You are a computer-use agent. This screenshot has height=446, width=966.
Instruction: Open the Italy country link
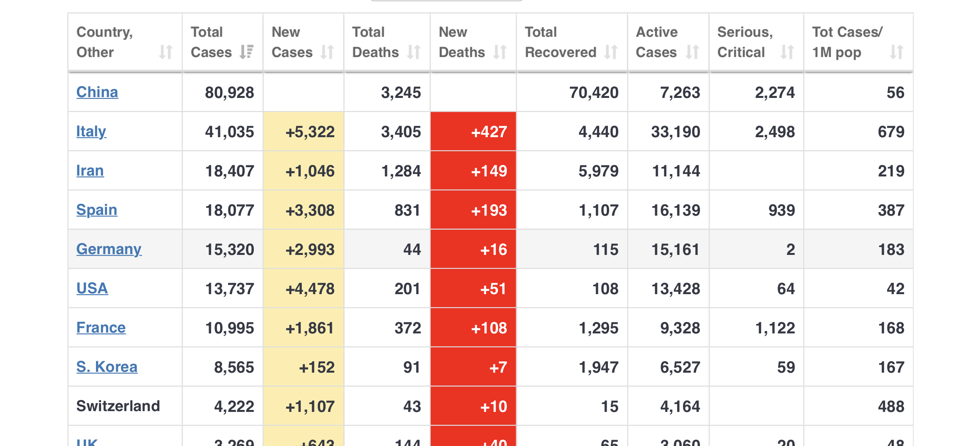tap(91, 131)
